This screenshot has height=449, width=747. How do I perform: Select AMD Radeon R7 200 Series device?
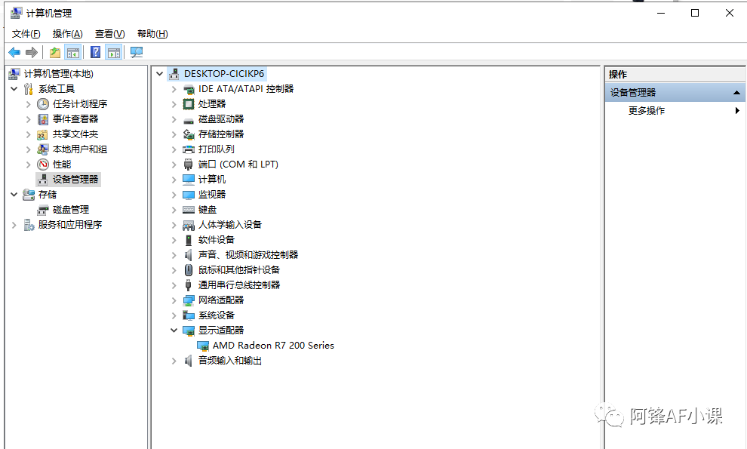point(272,345)
